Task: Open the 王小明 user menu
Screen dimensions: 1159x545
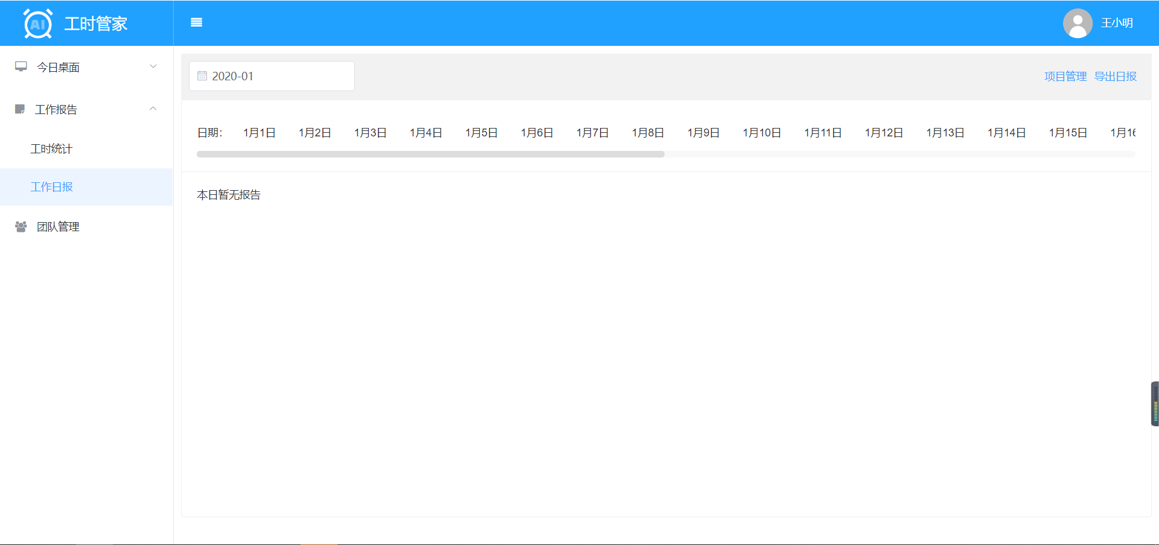Action: tap(1116, 23)
